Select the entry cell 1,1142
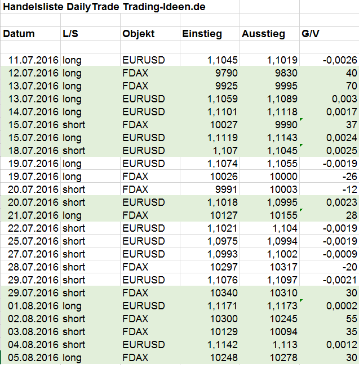The width and height of the screenshot is (359, 365). 210,345
